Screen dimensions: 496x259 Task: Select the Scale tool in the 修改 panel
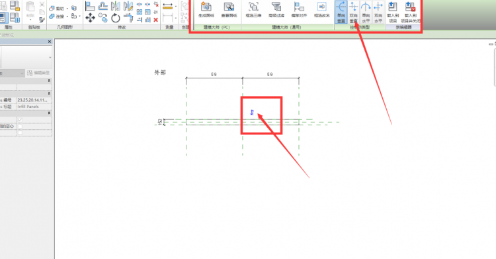click(x=147, y=12)
